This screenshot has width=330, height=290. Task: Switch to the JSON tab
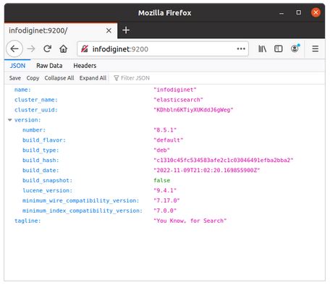pyautogui.click(x=17, y=66)
